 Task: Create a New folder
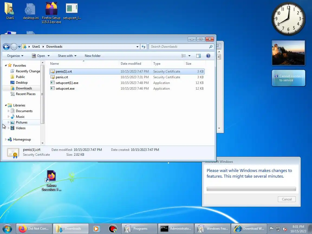93,56
